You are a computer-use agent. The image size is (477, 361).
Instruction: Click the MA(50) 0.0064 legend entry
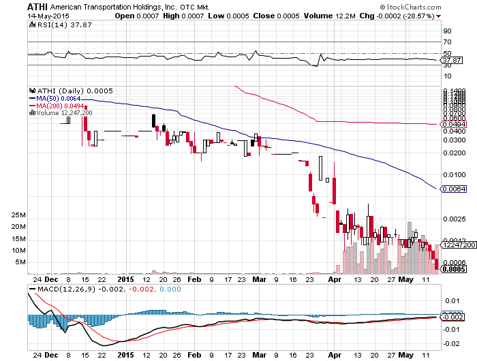coord(55,99)
